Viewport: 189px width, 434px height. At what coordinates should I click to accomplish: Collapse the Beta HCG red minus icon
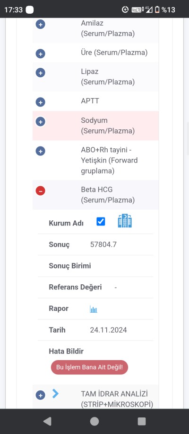[40, 191]
